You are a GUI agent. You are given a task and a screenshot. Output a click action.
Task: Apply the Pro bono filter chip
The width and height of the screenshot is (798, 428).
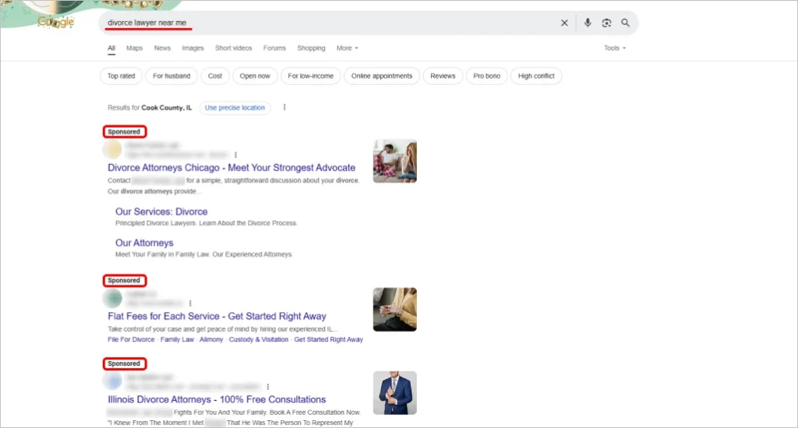486,76
